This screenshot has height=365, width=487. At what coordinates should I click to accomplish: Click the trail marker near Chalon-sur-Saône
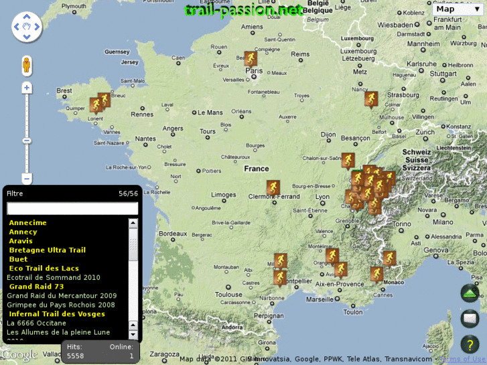(x=348, y=161)
